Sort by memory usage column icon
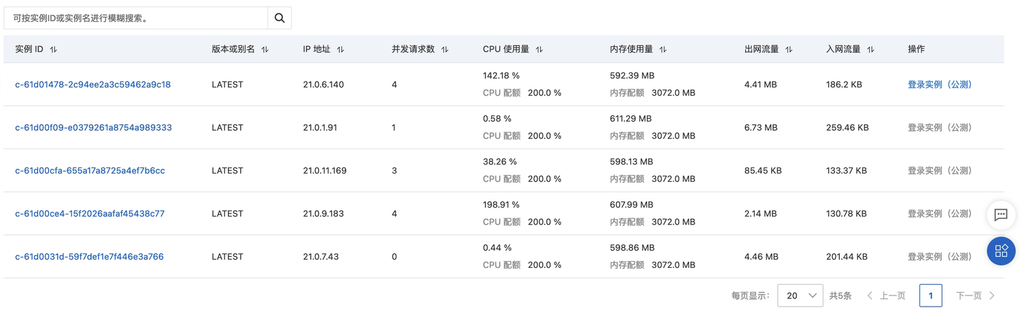 [663, 50]
